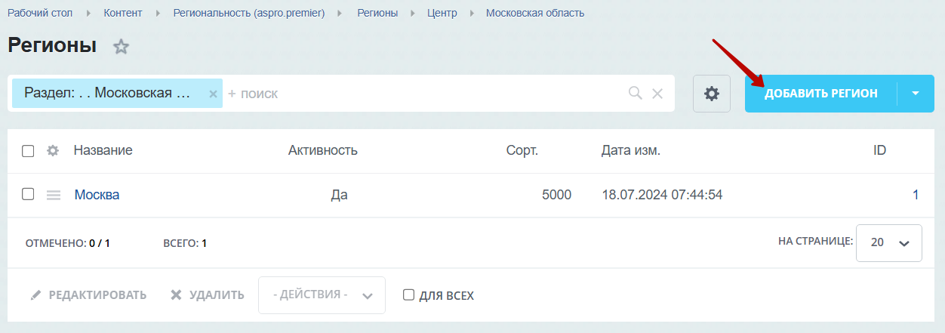The height and width of the screenshot is (333, 945).
Task: Open column settings gear in table header
Action: [x=53, y=150]
